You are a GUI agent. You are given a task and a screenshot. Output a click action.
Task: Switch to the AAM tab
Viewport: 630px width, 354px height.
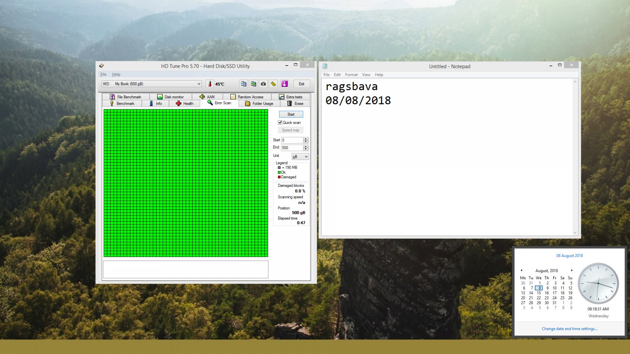(x=207, y=97)
